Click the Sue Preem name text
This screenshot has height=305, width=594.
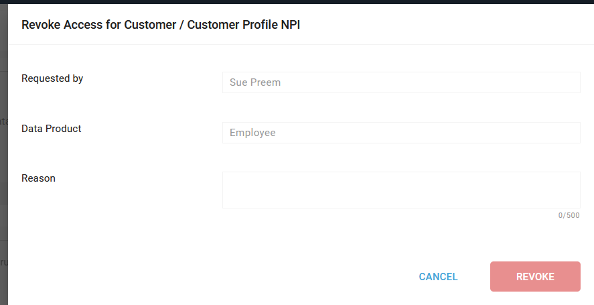[x=255, y=82]
